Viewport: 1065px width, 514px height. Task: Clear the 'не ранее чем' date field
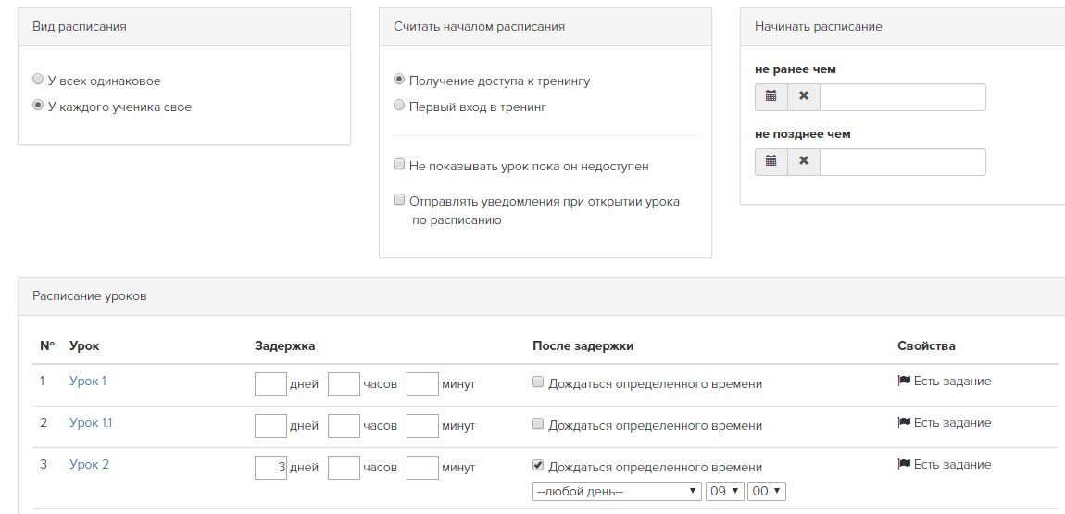click(804, 97)
